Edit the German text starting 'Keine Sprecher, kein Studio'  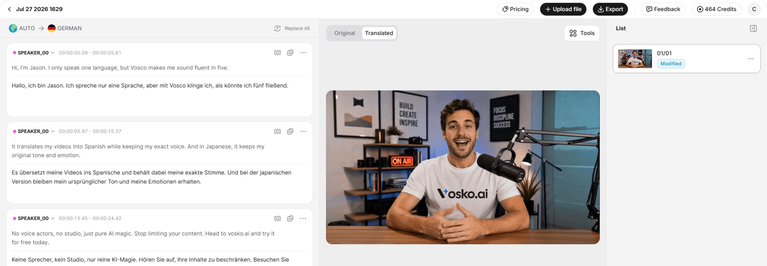coord(150,260)
